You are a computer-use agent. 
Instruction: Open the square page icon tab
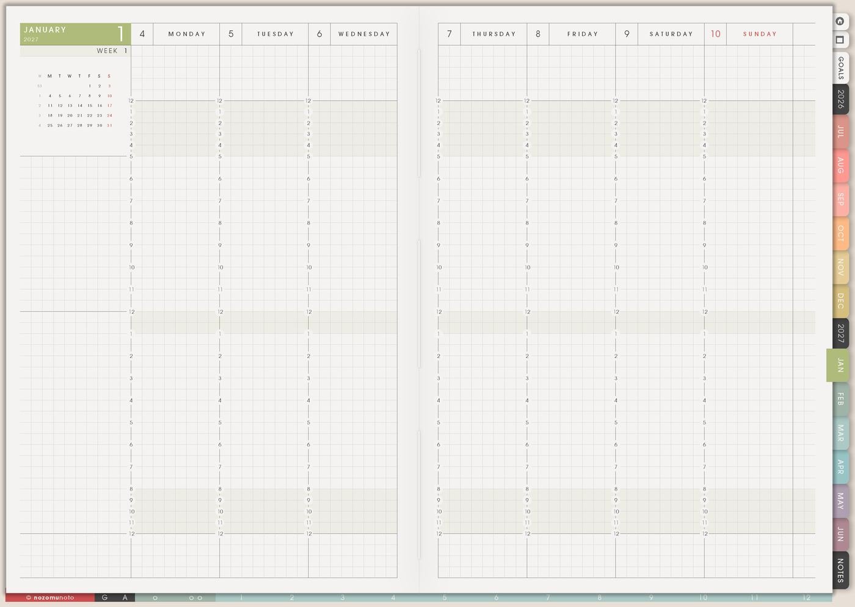[840, 40]
